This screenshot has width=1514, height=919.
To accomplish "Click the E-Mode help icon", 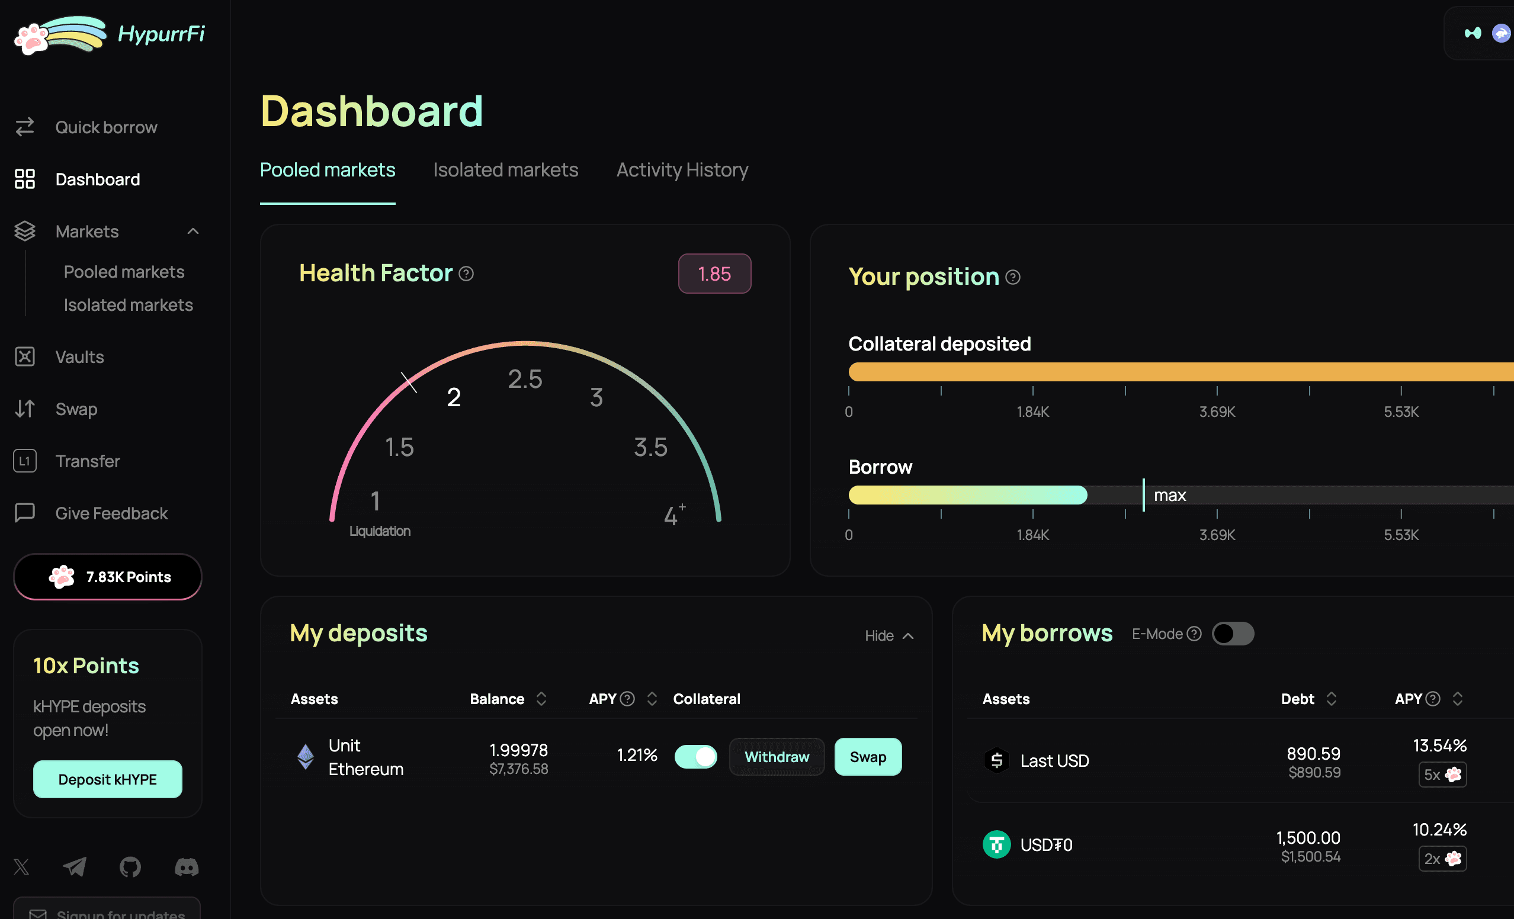I will (x=1194, y=634).
